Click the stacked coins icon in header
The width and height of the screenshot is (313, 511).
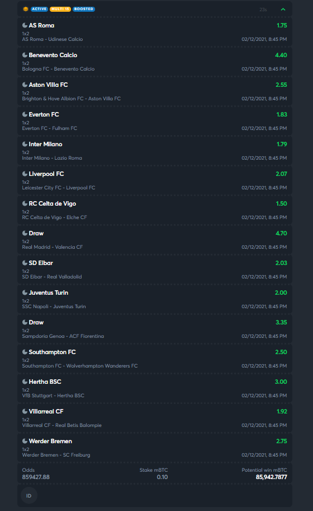point(26,9)
